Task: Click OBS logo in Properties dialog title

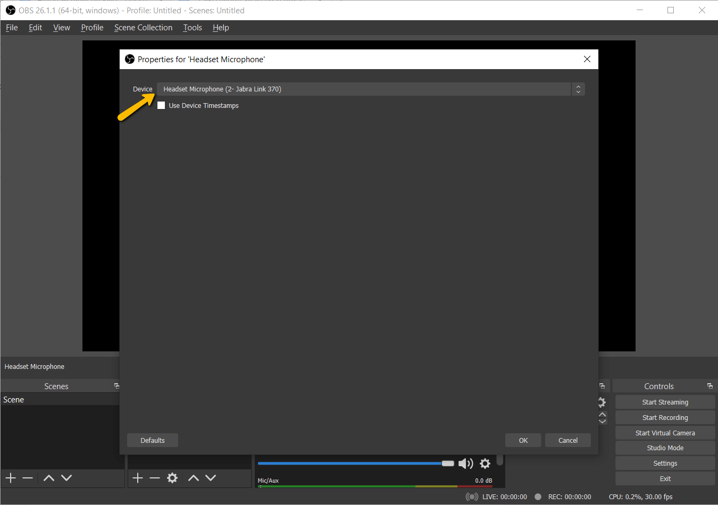Action: 130,59
